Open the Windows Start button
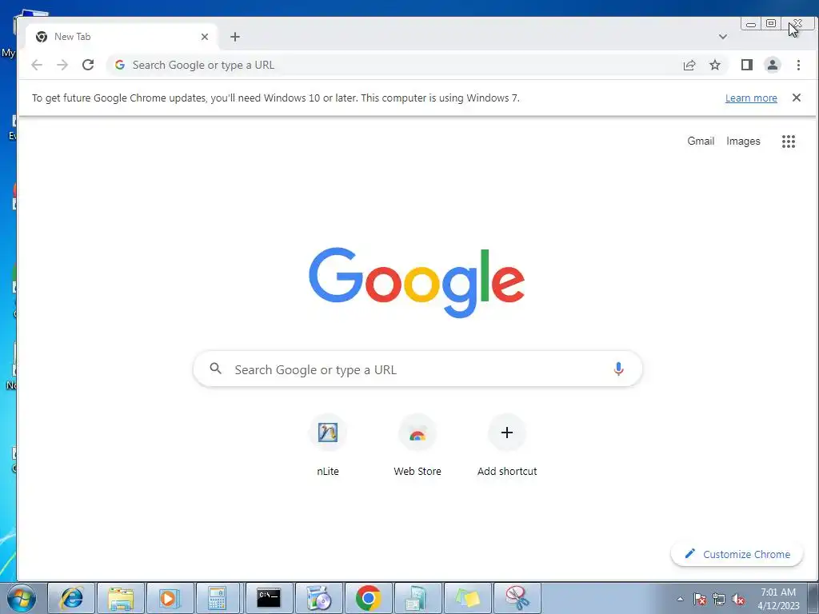Screen dimensions: 819x614 pyautogui.click(x=22, y=598)
